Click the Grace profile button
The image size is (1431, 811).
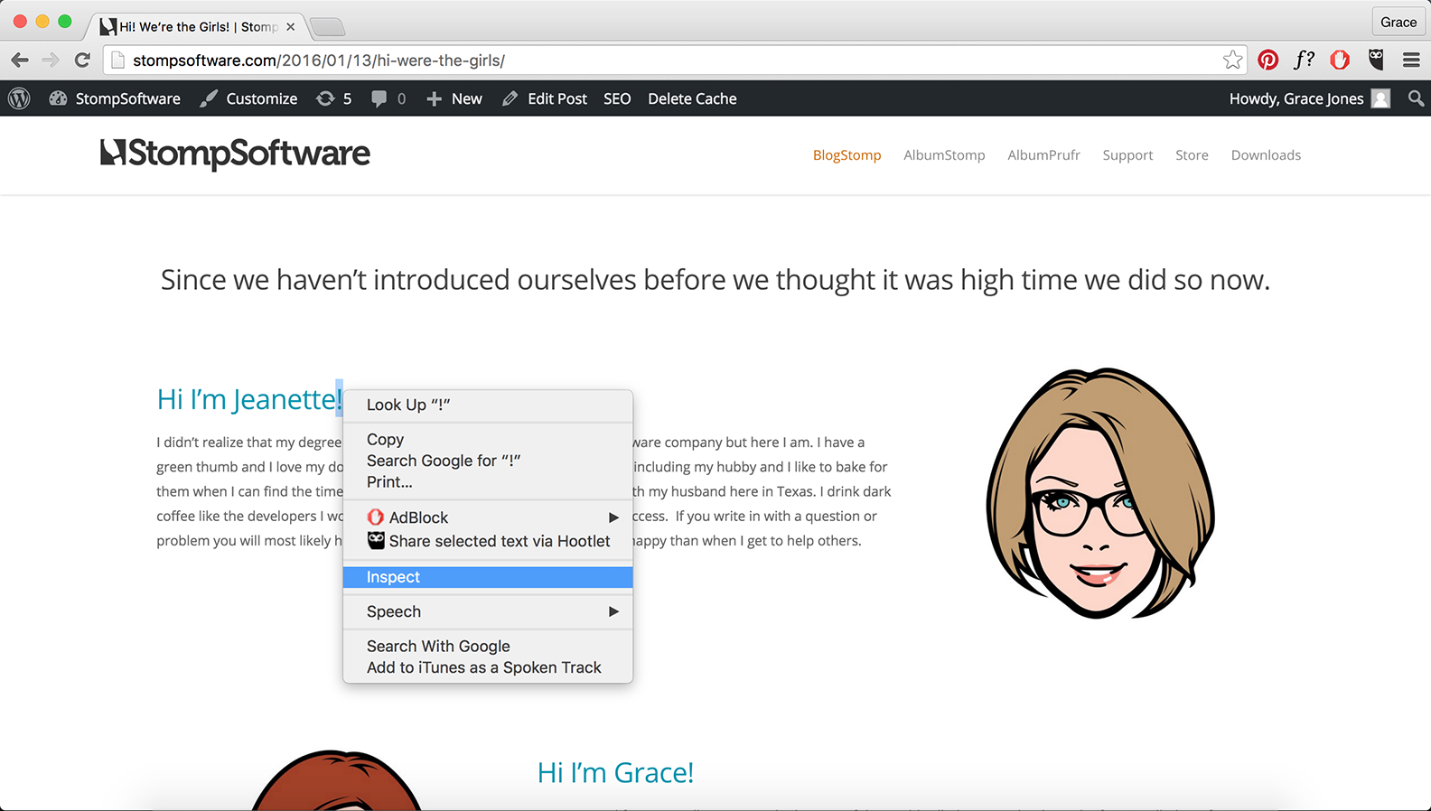click(x=1398, y=22)
